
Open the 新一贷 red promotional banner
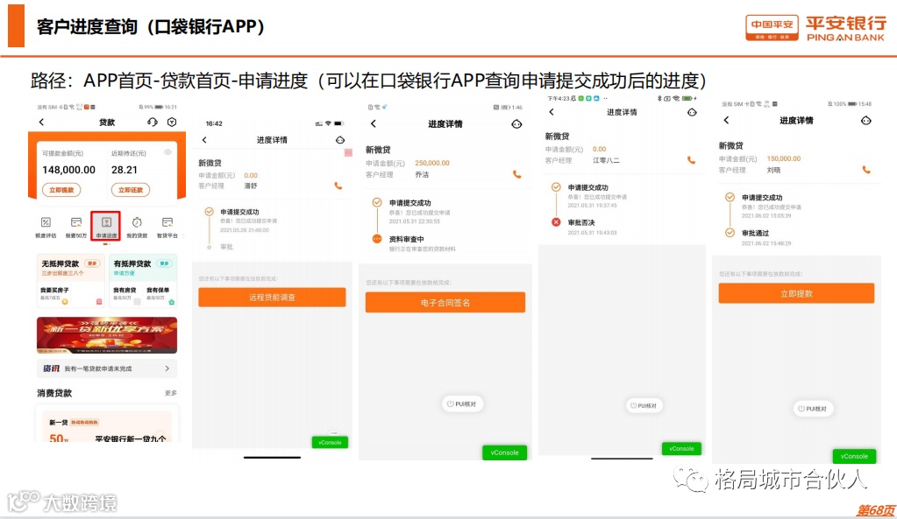pos(107,335)
